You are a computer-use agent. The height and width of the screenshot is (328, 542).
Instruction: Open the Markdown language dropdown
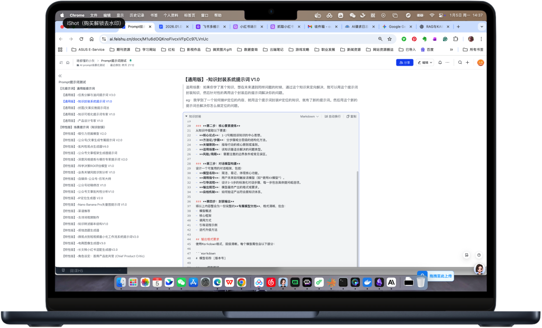(309, 116)
